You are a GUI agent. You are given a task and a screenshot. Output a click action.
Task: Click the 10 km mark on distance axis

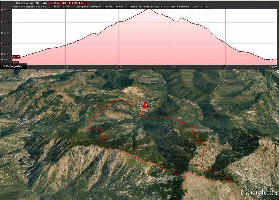(226, 67)
